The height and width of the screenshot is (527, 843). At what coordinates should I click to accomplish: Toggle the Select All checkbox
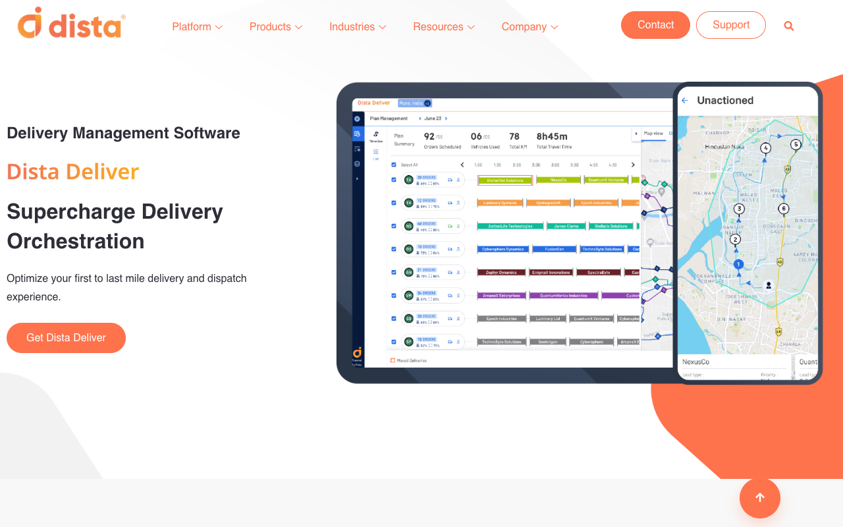click(x=394, y=165)
